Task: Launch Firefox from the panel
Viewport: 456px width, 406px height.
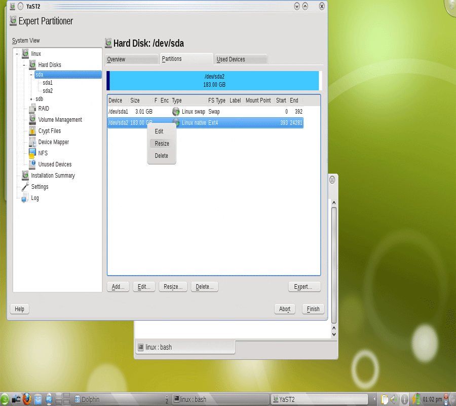Action: click(x=27, y=399)
